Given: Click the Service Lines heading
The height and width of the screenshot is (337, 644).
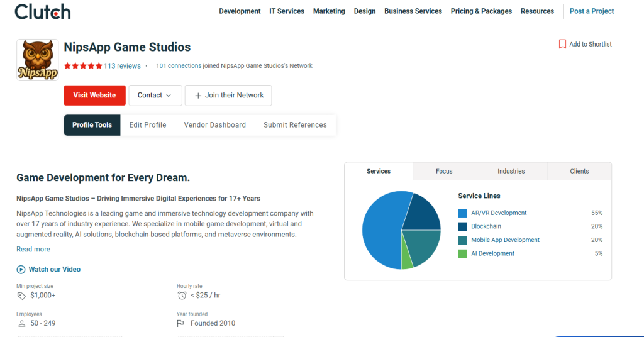Looking at the screenshot, I should pos(479,196).
